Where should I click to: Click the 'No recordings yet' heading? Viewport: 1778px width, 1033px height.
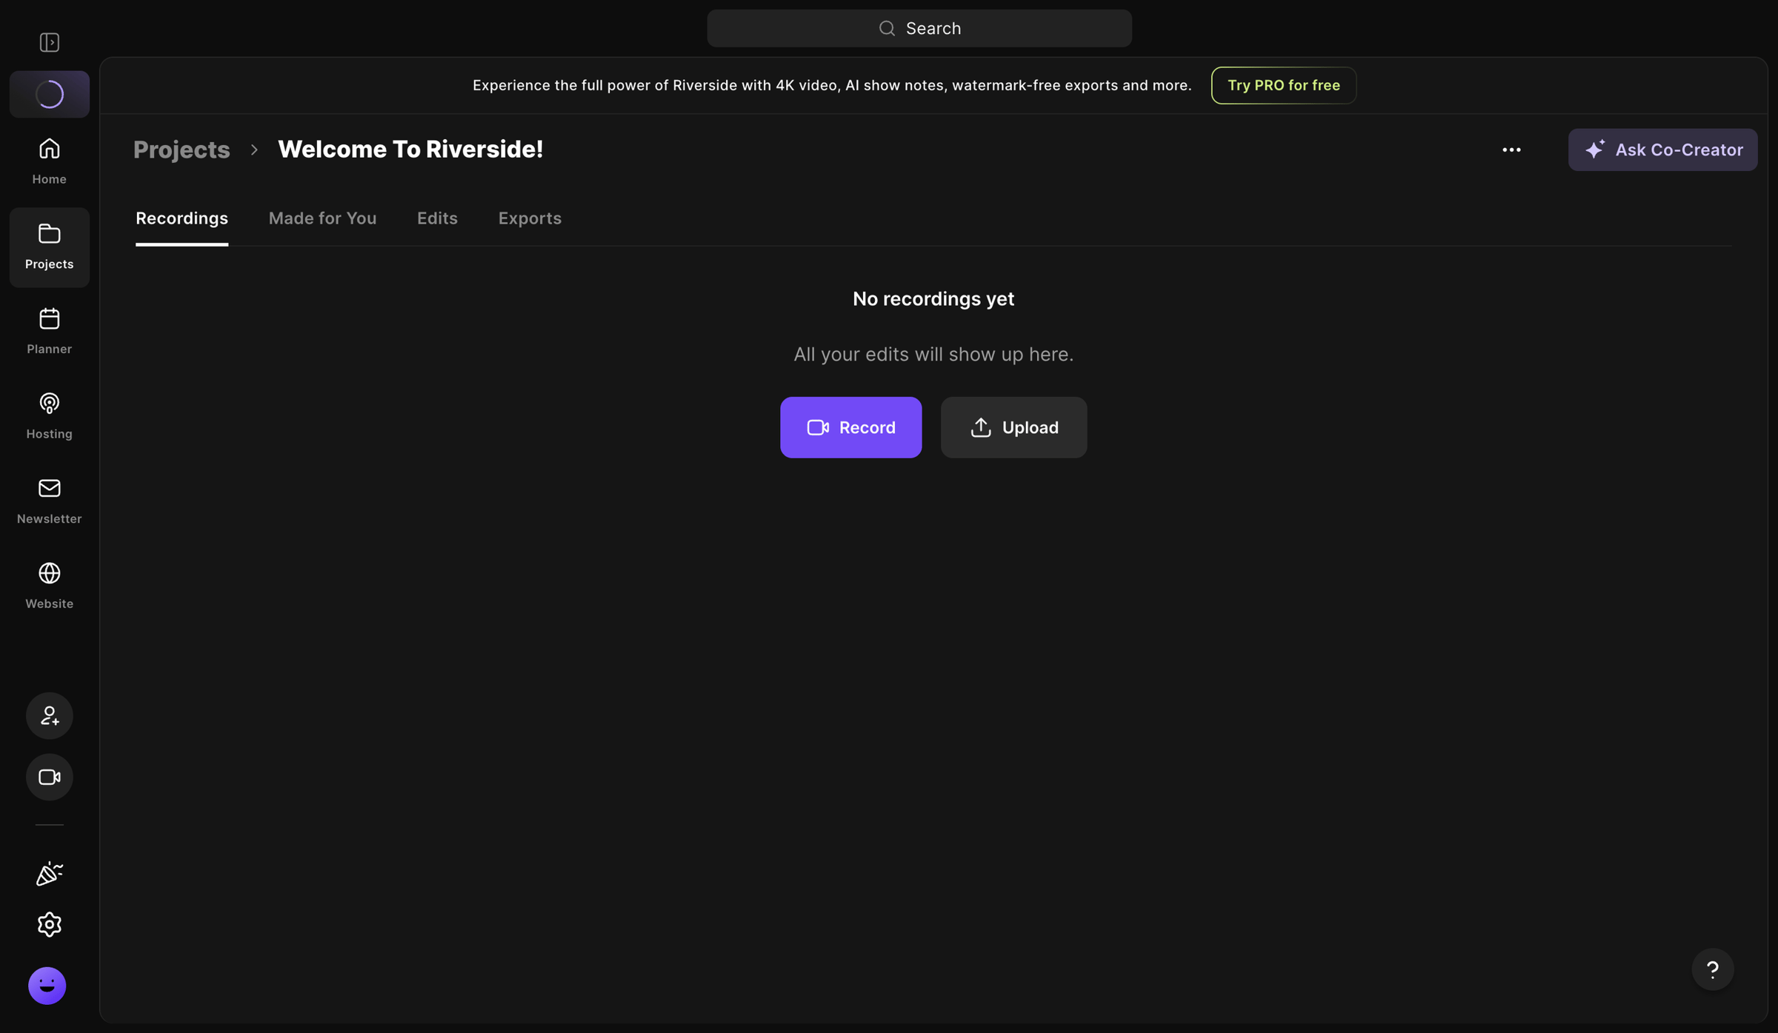pyautogui.click(x=933, y=299)
